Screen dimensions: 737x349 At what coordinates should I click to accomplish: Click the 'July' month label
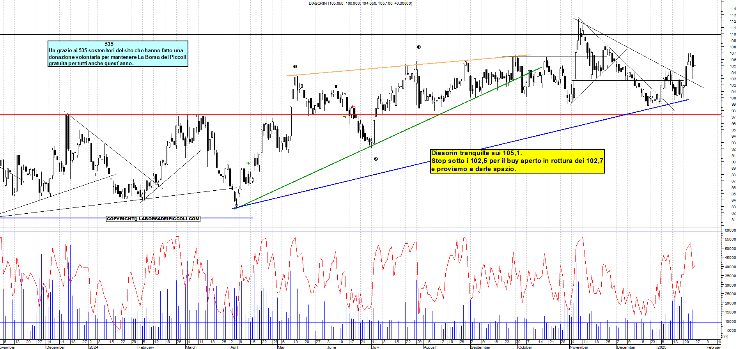375,347
